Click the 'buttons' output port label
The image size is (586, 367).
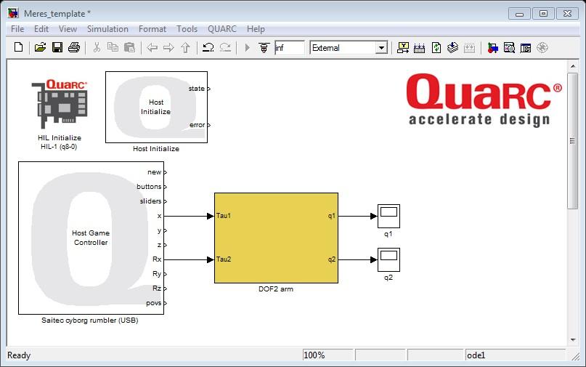pyautogui.click(x=149, y=186)
